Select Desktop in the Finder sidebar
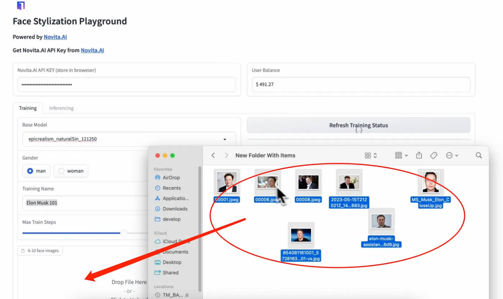Image resolution: width=503 pixels, height=299 pixels. click(x=171, y=262)
